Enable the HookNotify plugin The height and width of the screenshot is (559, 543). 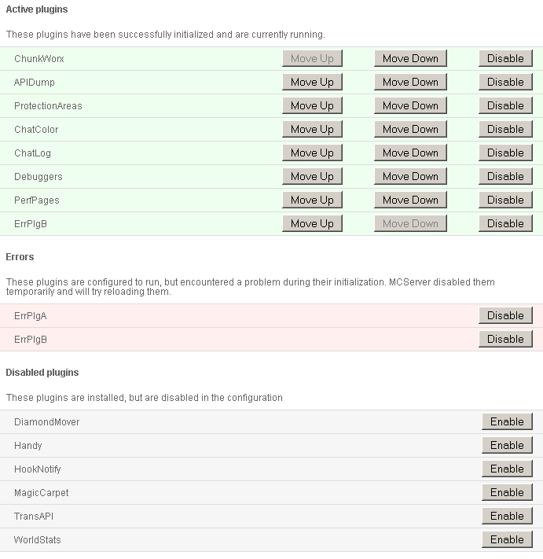(x=507, y=469)
